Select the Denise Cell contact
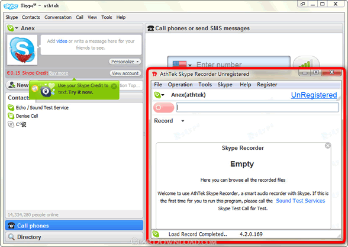 click(x=23, y=116)
